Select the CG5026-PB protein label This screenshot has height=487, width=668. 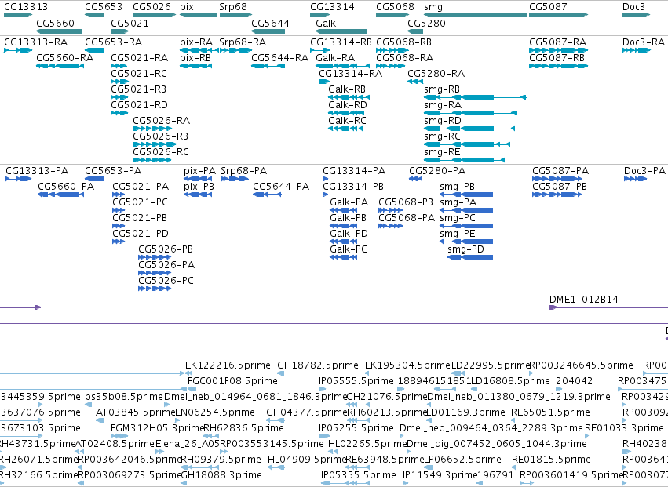(x=166, y=250)
